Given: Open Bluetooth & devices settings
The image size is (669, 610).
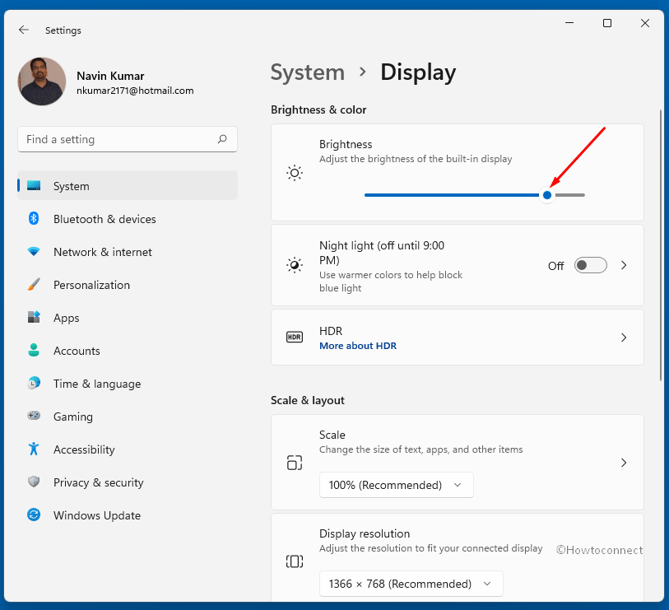Looking at the screenshot, I should point(128,218).
